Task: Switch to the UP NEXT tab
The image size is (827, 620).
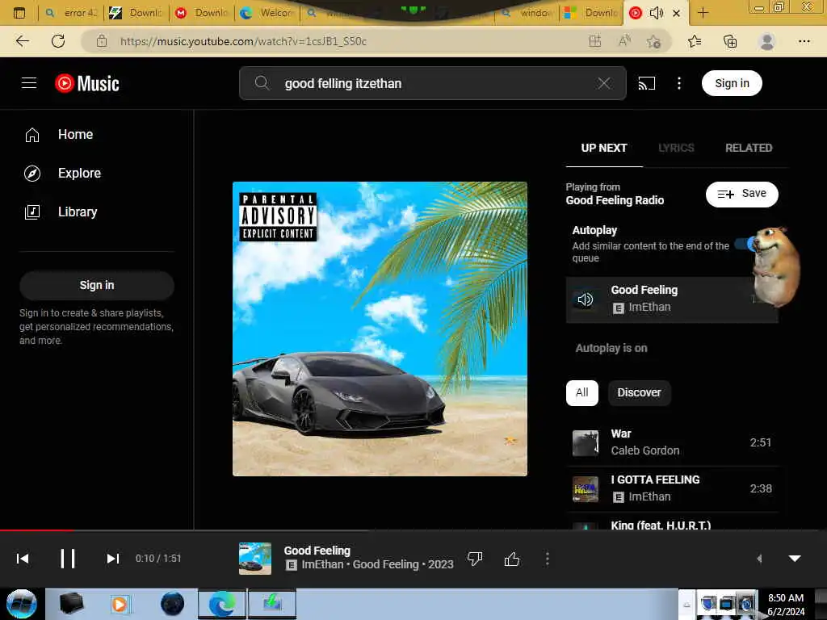Action: [x=604, y=149]
